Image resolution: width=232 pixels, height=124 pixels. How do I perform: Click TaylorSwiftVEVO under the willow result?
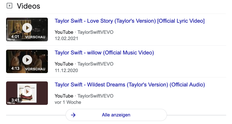95,64
